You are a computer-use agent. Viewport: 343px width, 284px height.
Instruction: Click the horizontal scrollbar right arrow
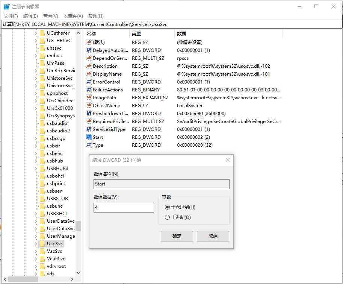[72, 279]
